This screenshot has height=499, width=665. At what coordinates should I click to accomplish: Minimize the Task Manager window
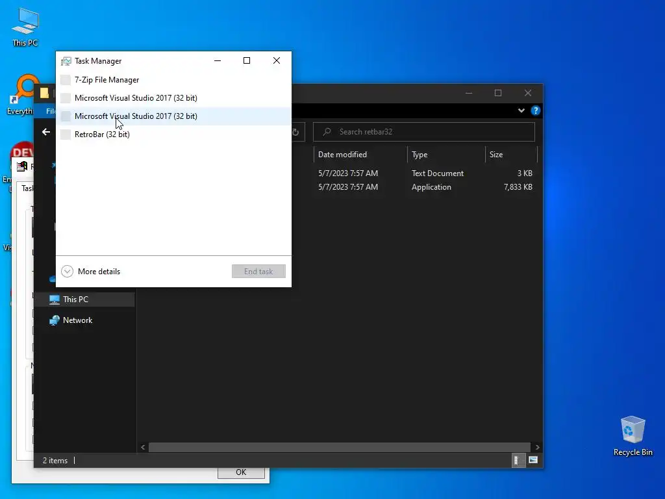click(218, 60)
